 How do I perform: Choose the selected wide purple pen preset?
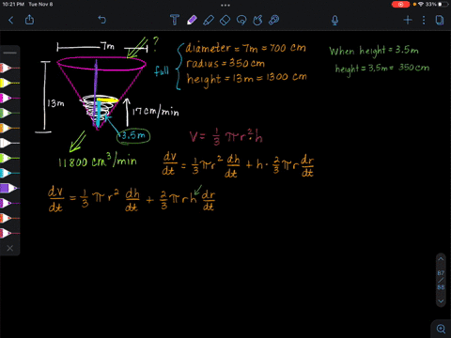pyautogui.click(x=9, y=188)
